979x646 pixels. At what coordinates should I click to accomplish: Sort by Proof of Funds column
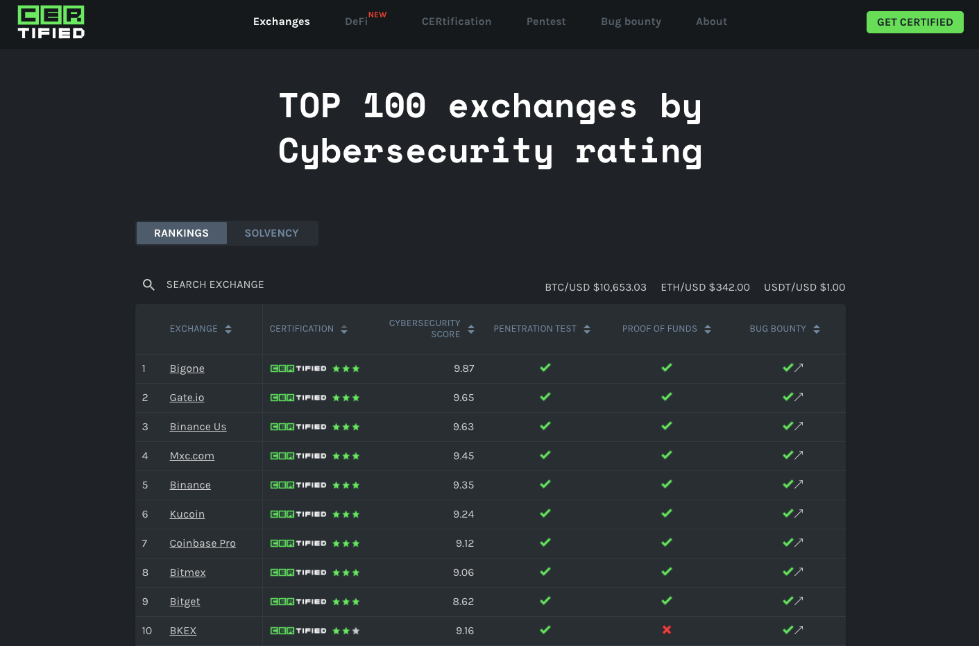[667, 329]
